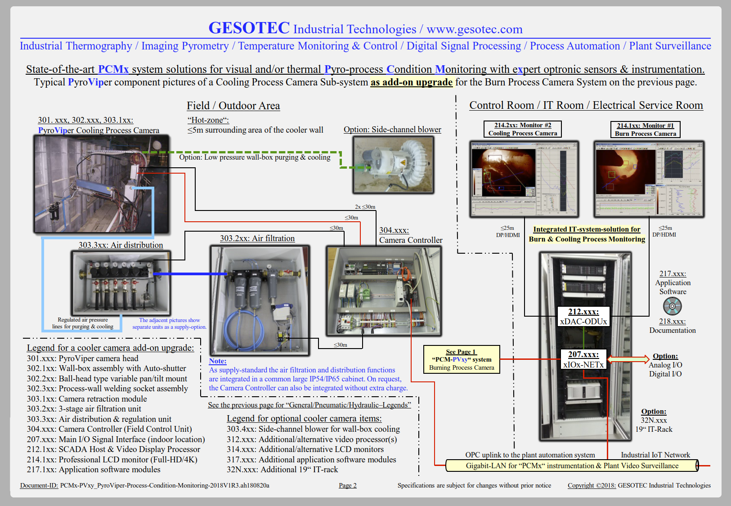The height and width of the screenshot is (506, 731).
Task: Click the 214.2xx Monitor #2 label box
Action: pos(523,129)
